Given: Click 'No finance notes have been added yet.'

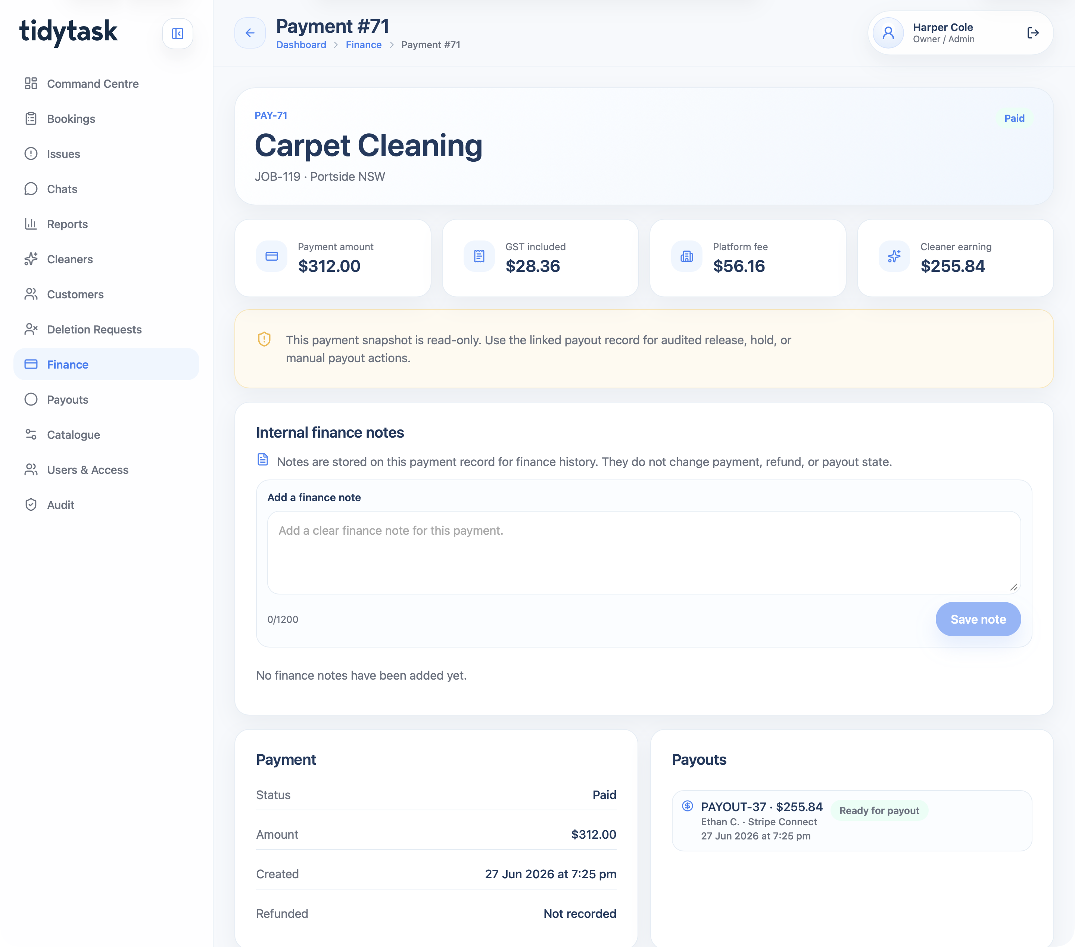Looking at the screenshot, I should 361,675.
